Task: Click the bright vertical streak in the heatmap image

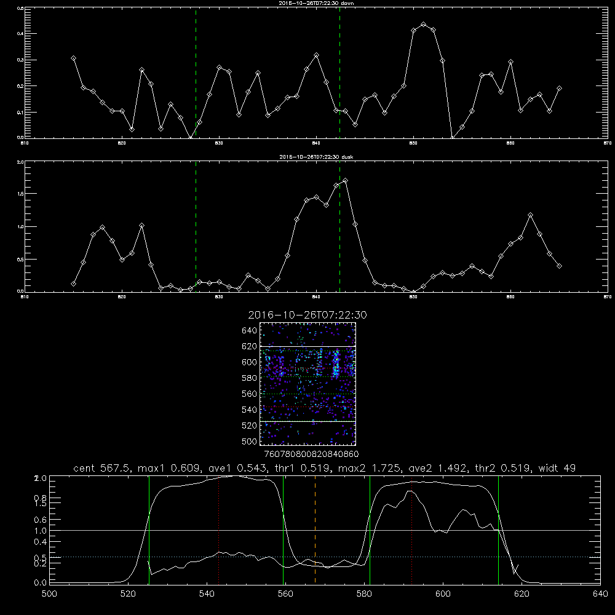Action: point(336,364)
